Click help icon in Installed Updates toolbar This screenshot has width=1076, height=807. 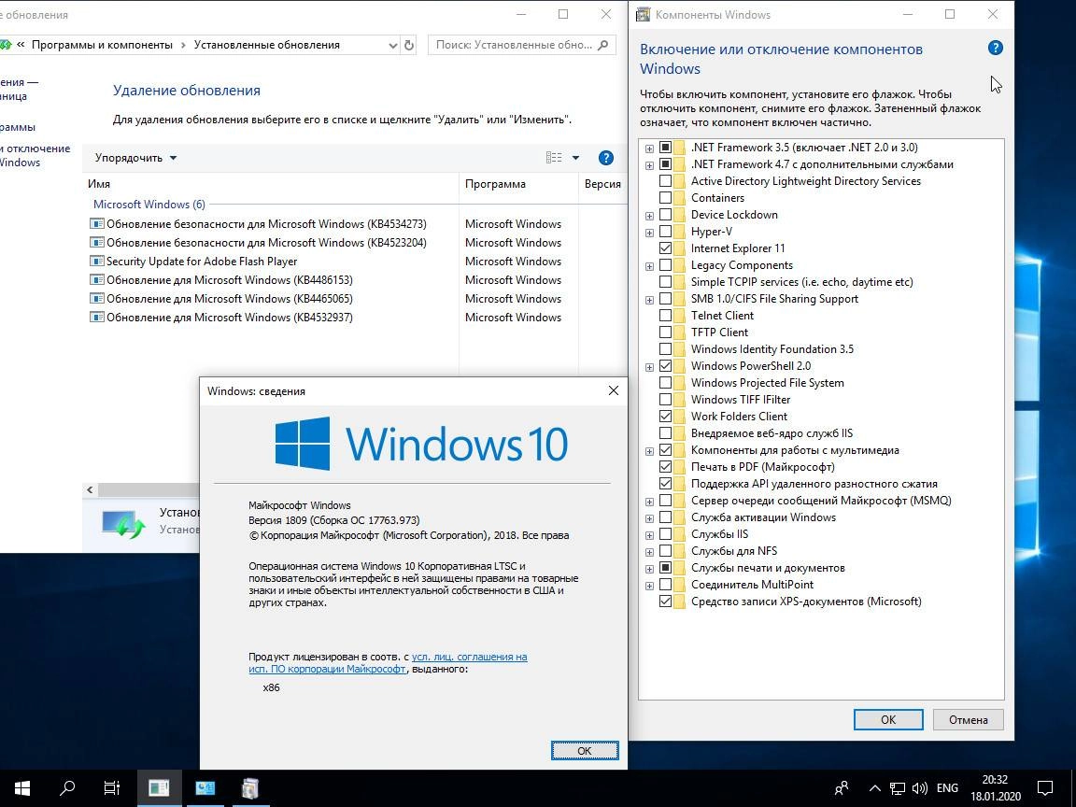point(605,158)
